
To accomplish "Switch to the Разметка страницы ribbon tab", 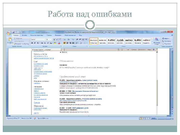I will (x=37, y=35).
